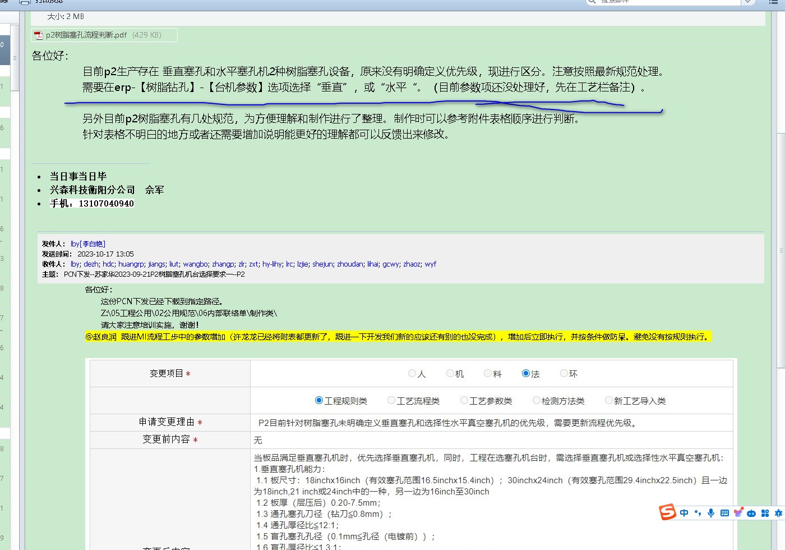Screen dimensions: 785x550
Task: Click the subject line PCN下发--苏家华2023-09-21P2树脂塞孔机台选择要求
Action: (x=154, y=274)
